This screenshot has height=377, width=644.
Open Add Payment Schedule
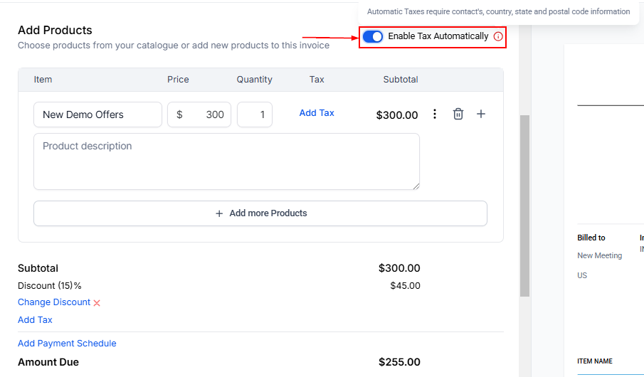[67, 344]
